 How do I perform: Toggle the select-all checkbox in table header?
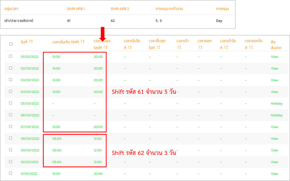(11, 44)
